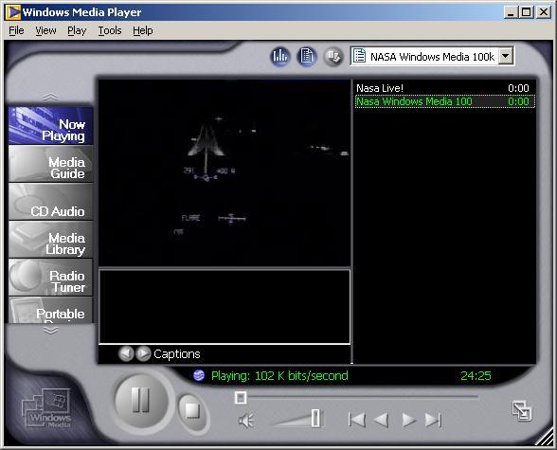Switch to compact mode icon
The height and width of the screenshot is (450, 557).
pyautogui.click(x=522, y=411)
